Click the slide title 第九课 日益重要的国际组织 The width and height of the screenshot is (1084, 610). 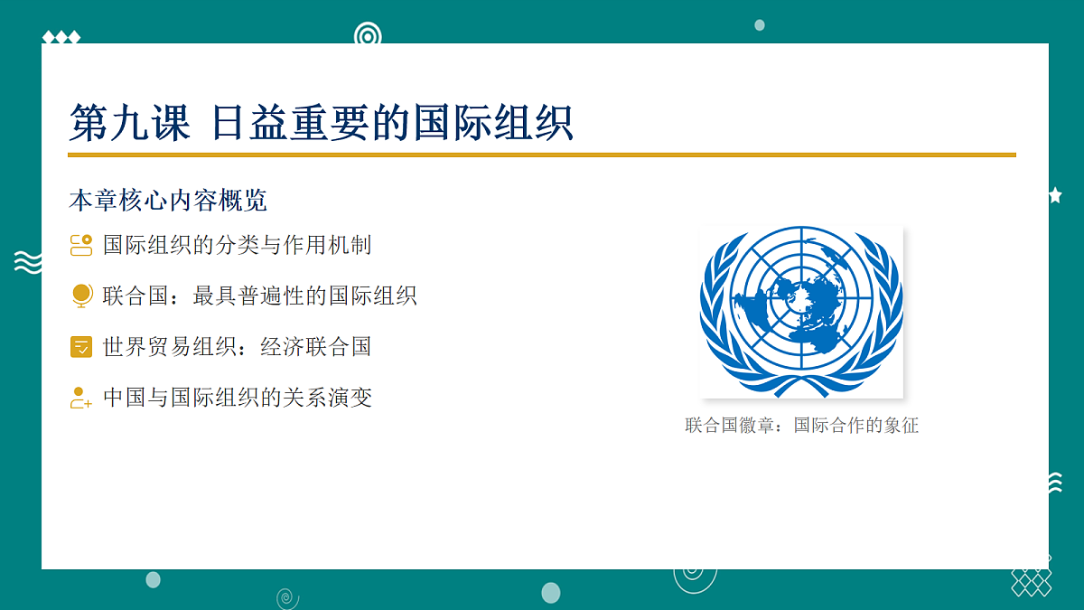point(322,123)
